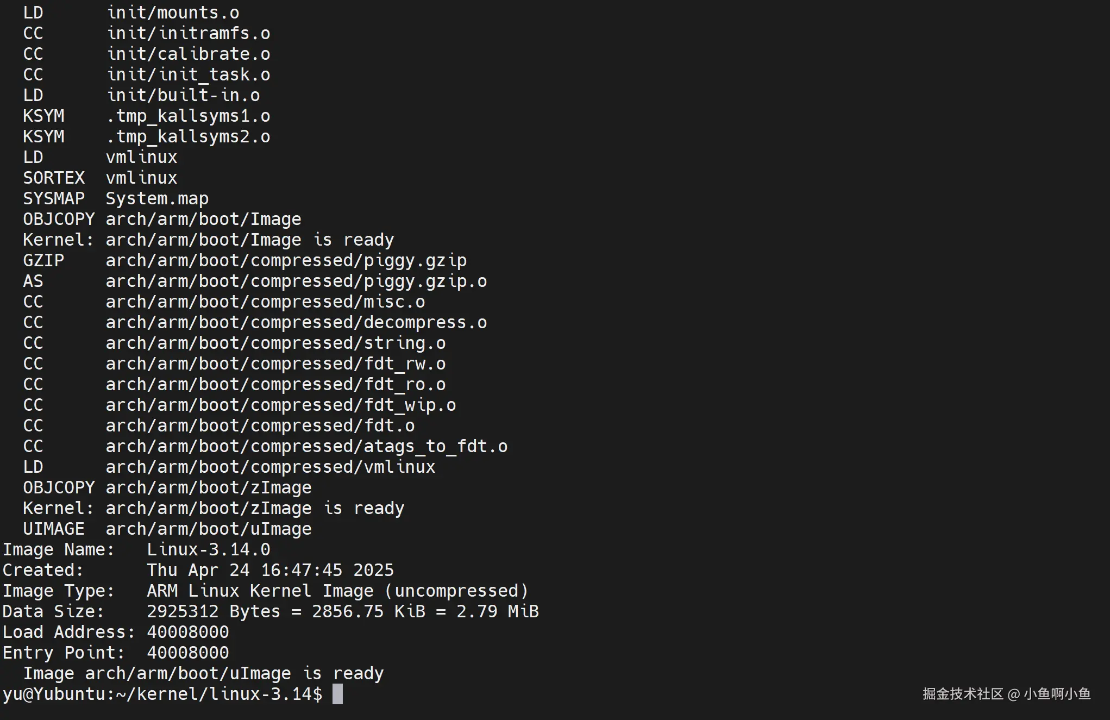Click the SORTEX vmlinux line
The width and height of the screenshot is (1110, 720).
pyautogui.click(x=100, y=178)
